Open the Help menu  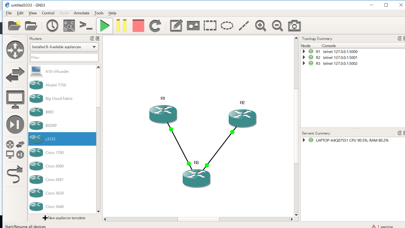112,13
